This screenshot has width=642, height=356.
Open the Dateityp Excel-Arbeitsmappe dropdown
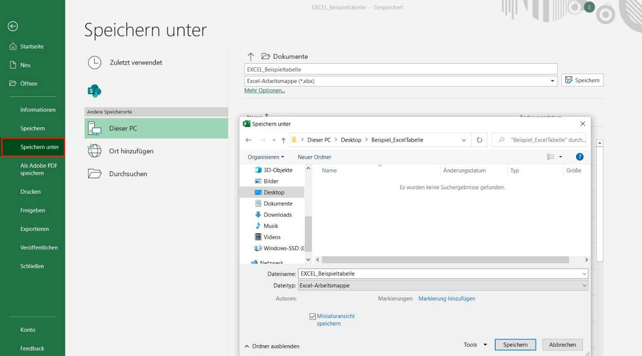443,285
